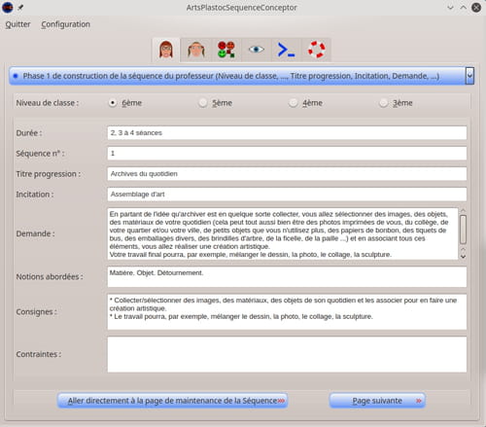This screenshot has height=427, width=486.
Task: Go directly to the Séquence maintenance page
Action: [172, 401]
